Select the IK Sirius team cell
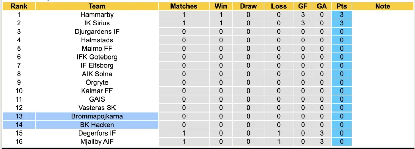The width and height of the screenshot is (415, 149). (x=97, y=23)
